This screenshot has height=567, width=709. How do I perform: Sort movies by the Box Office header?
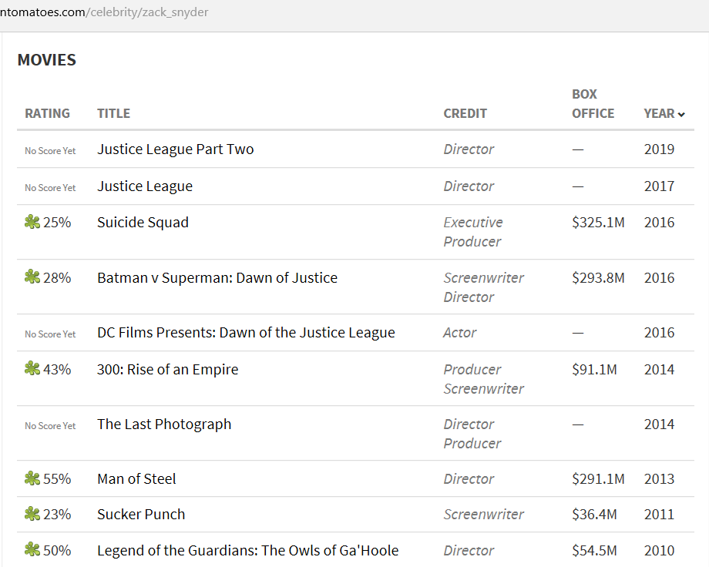click(x=593, y=103)
